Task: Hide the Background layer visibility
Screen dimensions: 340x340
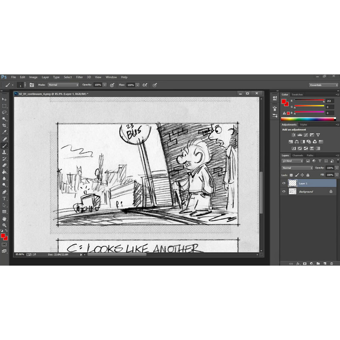Action: (284, 192)
